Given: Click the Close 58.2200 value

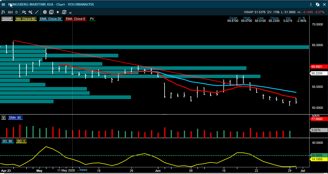Looking at the screenshot, I should pos(274,21).
